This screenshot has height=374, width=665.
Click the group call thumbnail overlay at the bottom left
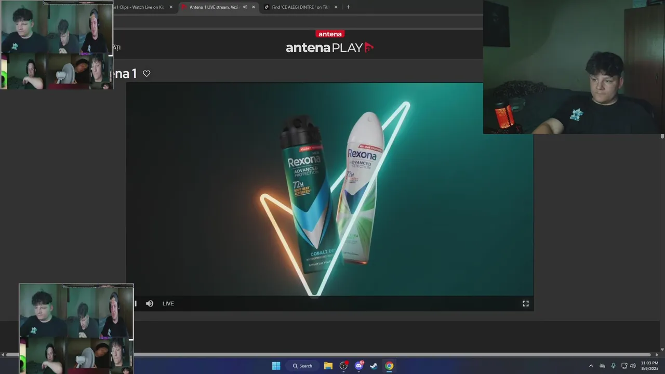(76, 329)
